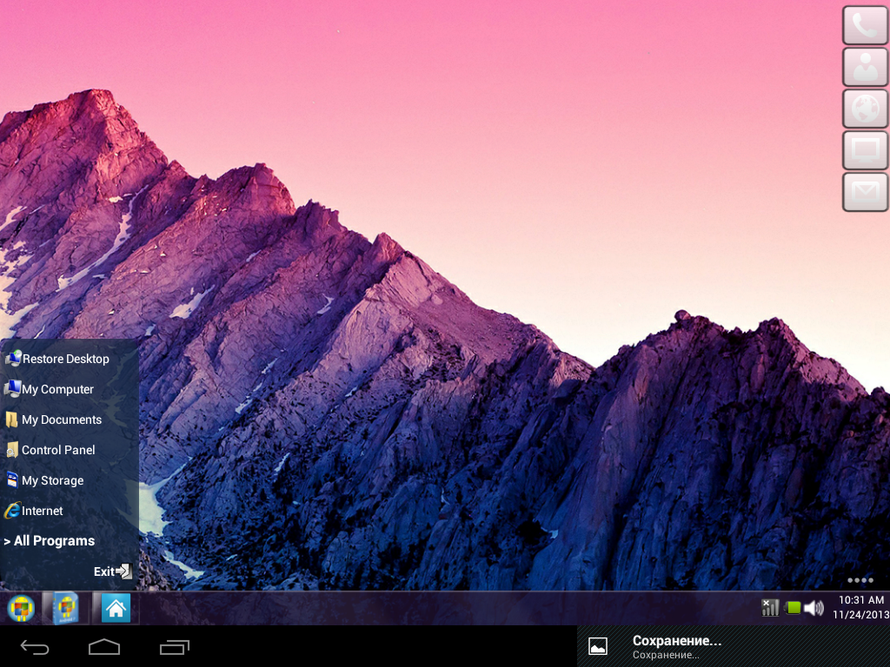Expand All Programs list
The height and width of the screenshot is (667, 890).
(x=50, y=541)
